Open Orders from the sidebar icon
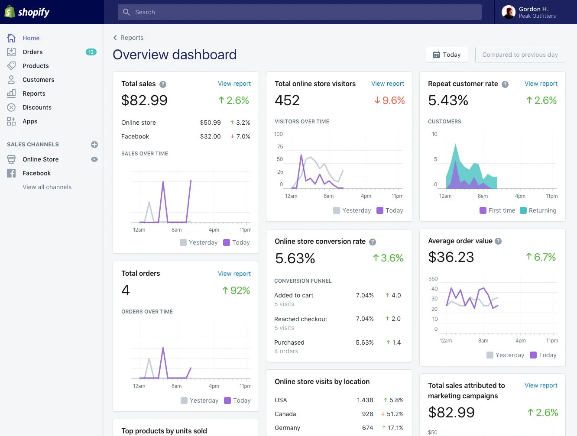Screen dimensions: 577x436 11,52
